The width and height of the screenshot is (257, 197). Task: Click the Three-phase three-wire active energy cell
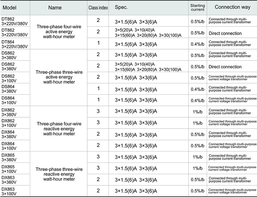click(x=59, y=77)
